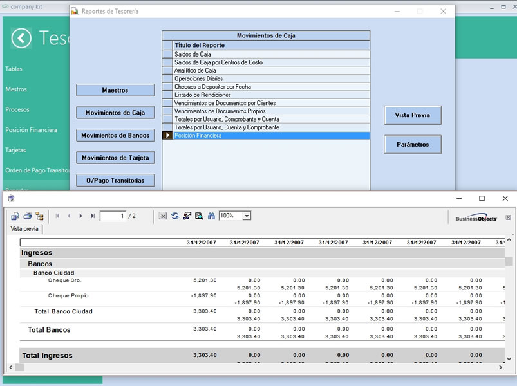Click the report's vertical scrollbar down arrow
Screen dimensions: 517x386
509,359
